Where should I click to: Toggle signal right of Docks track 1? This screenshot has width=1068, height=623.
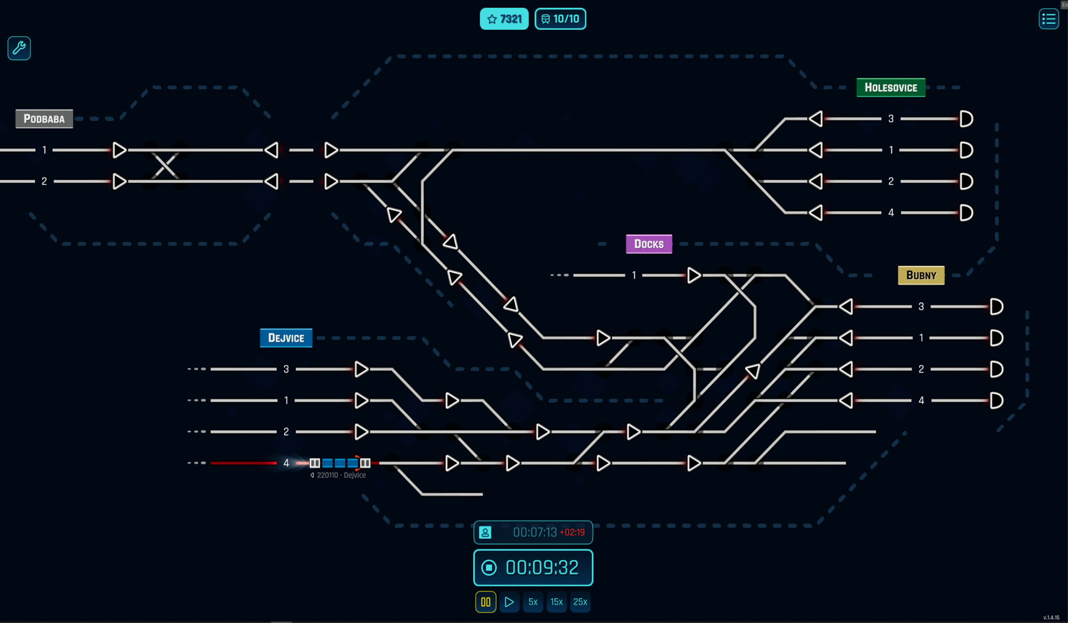coord(694,275)
